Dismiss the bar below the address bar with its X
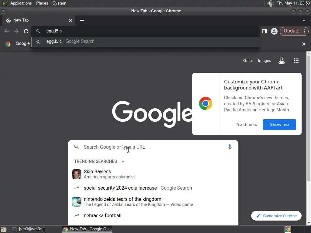The height and width of the screenshot is (233, 311). (304, 44)
